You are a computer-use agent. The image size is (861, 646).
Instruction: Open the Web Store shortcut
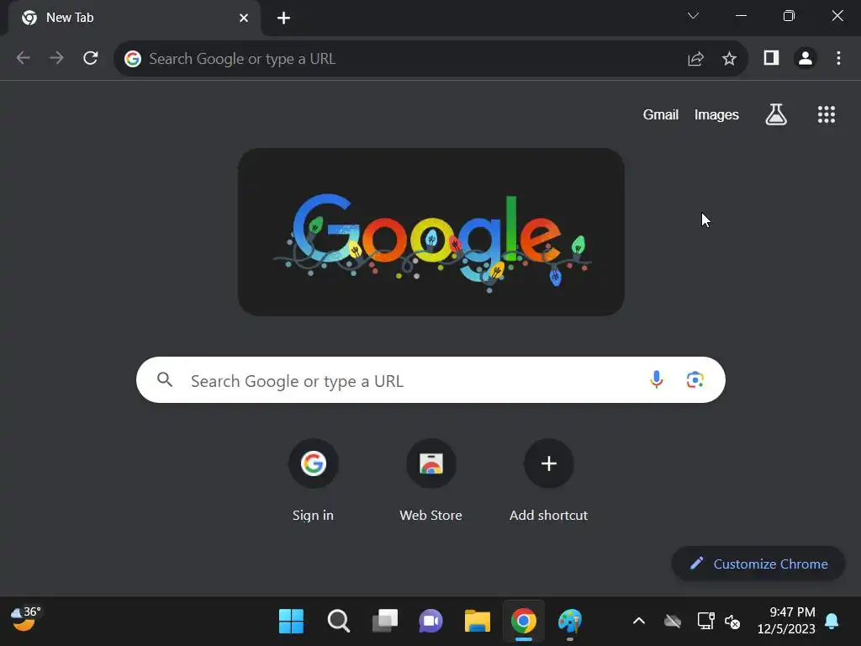431,480
